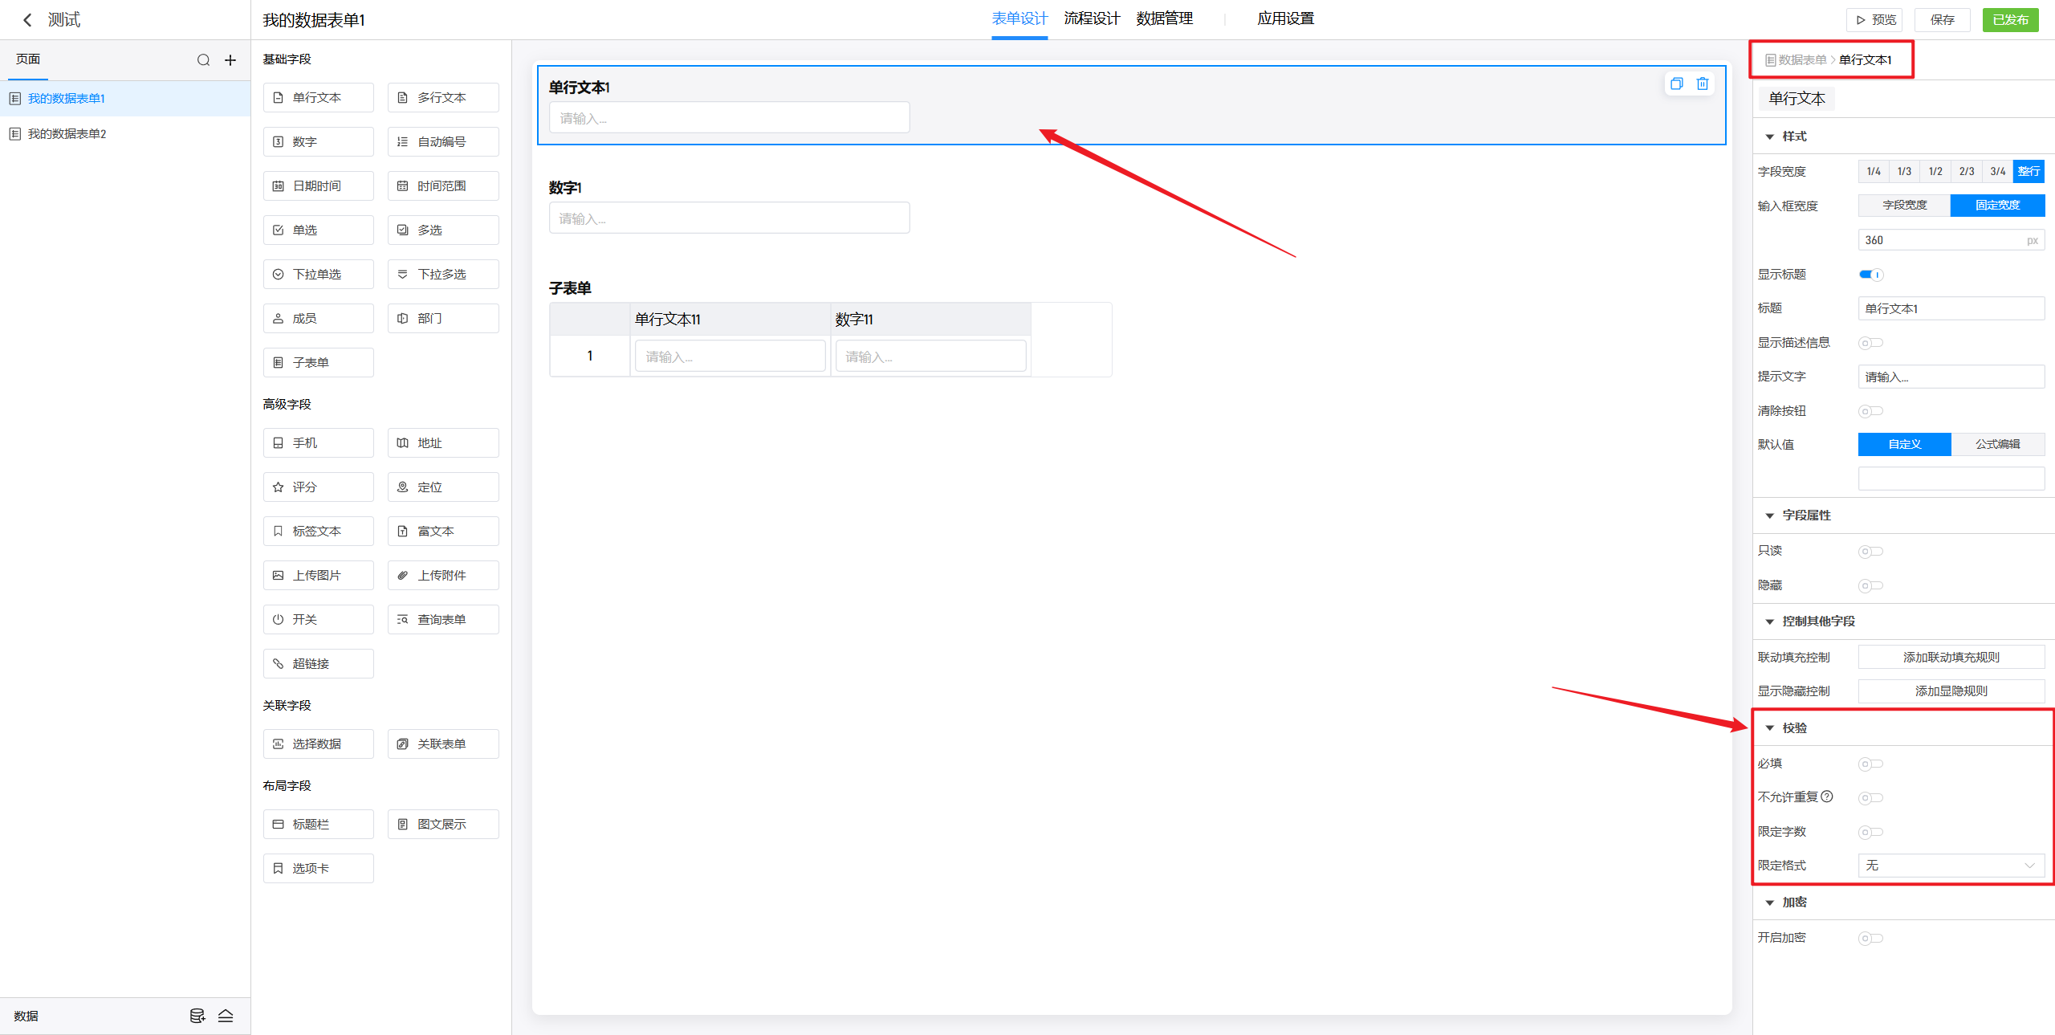2055x1035 pixels.
Task: Click the help icon beside 不允许重复
Action: point(1827,797)
